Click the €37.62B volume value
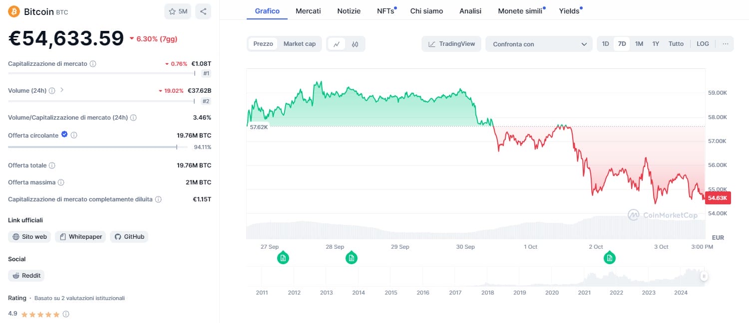 pos(199,91)
